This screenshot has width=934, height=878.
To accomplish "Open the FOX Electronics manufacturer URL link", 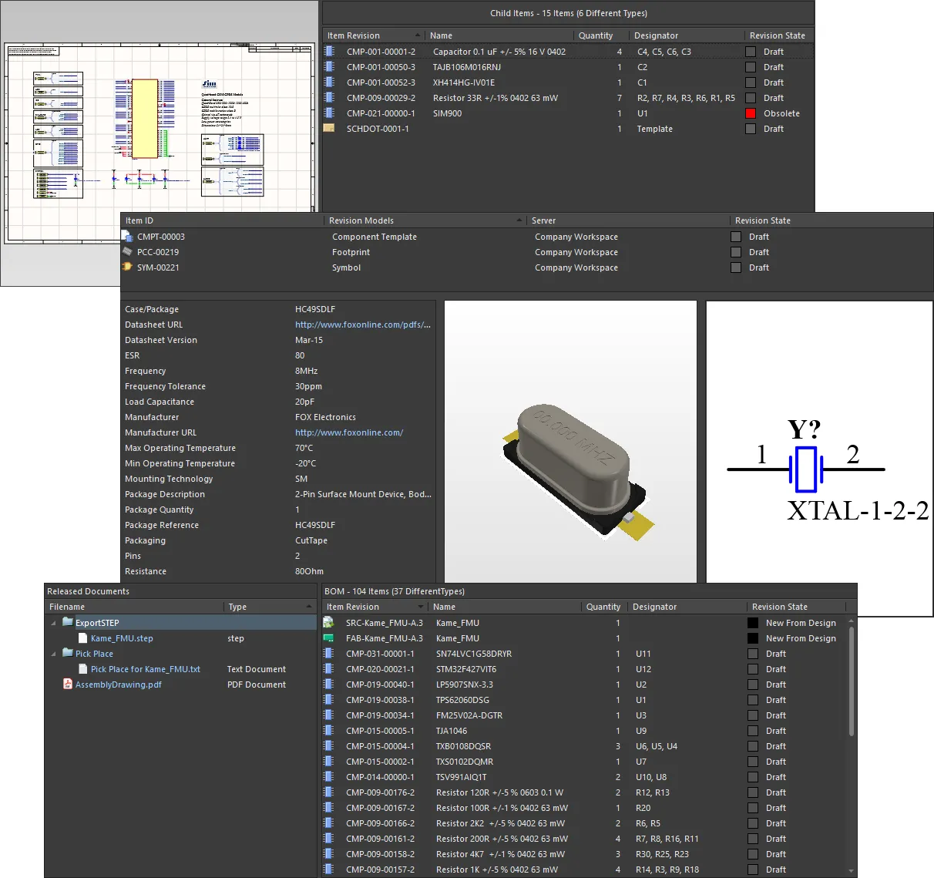I will point(349,432).
